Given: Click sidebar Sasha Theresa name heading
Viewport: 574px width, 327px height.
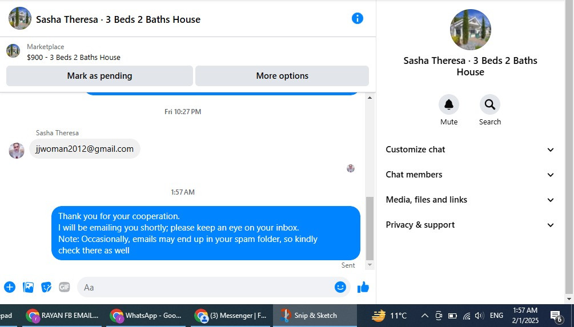Looking at the screenshot, I should click(470, 66).
